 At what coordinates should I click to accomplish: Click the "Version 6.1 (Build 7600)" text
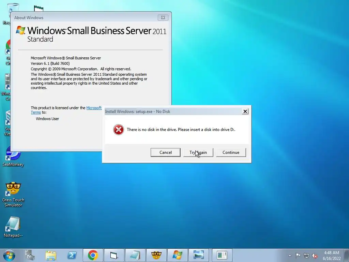(x=50, y=63)
